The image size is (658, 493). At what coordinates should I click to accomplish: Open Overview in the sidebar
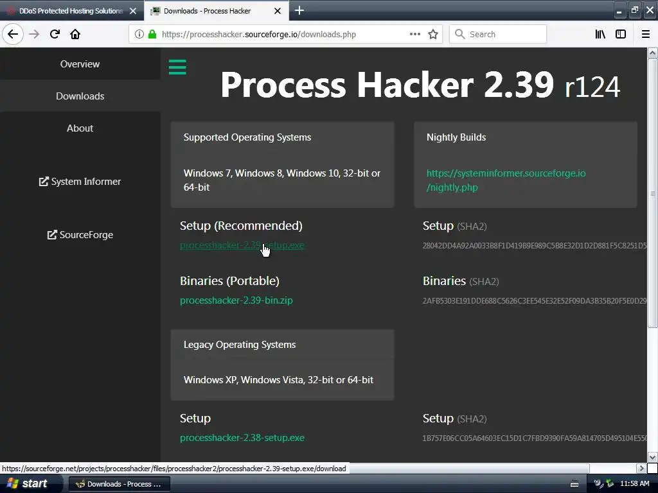80,64
